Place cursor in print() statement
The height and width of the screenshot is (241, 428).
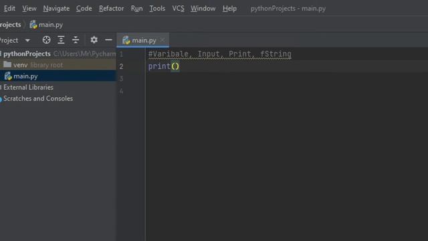[x=164, y=66]
